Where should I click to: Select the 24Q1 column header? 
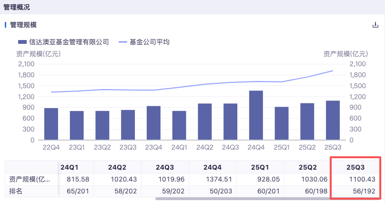point(71,167)
